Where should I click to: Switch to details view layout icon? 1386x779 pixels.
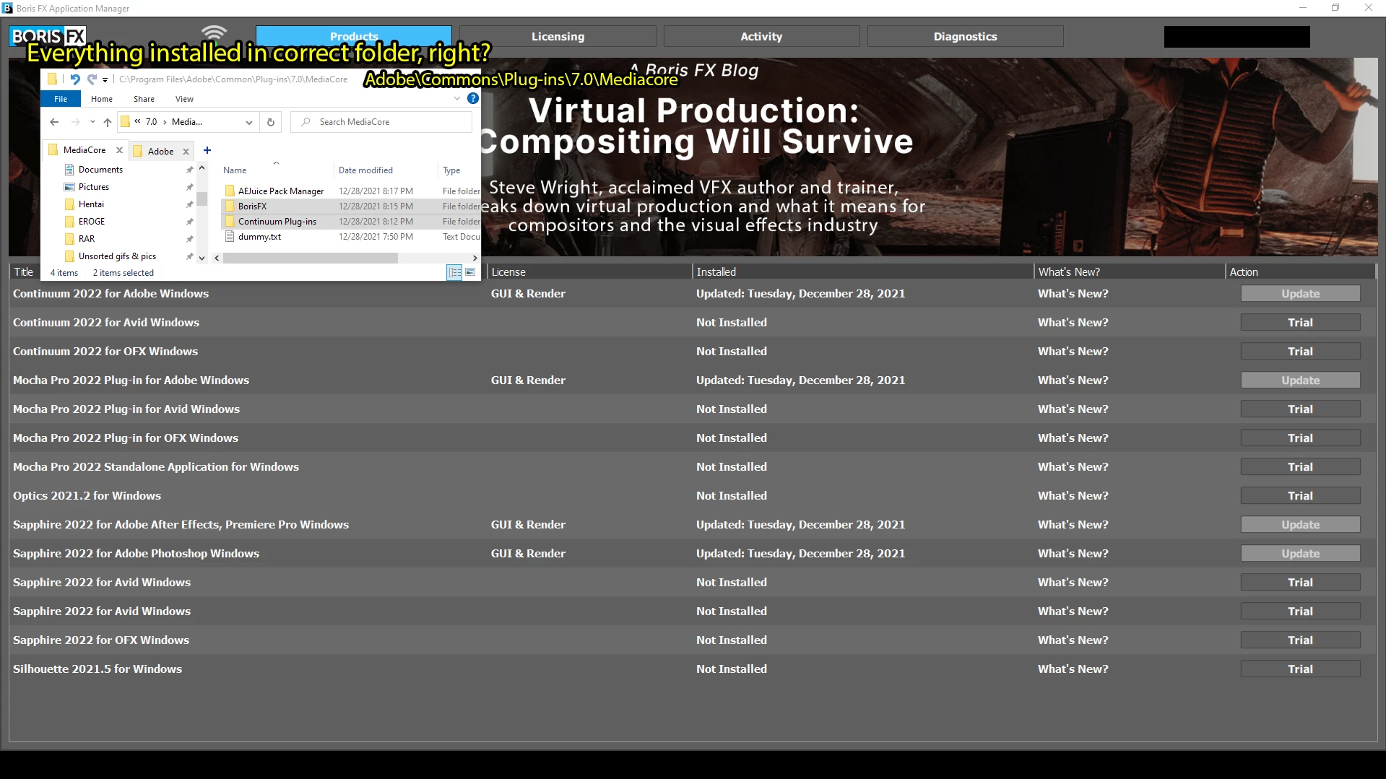pos(454,272)
